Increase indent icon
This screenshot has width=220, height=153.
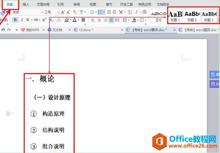pos(114,12)
